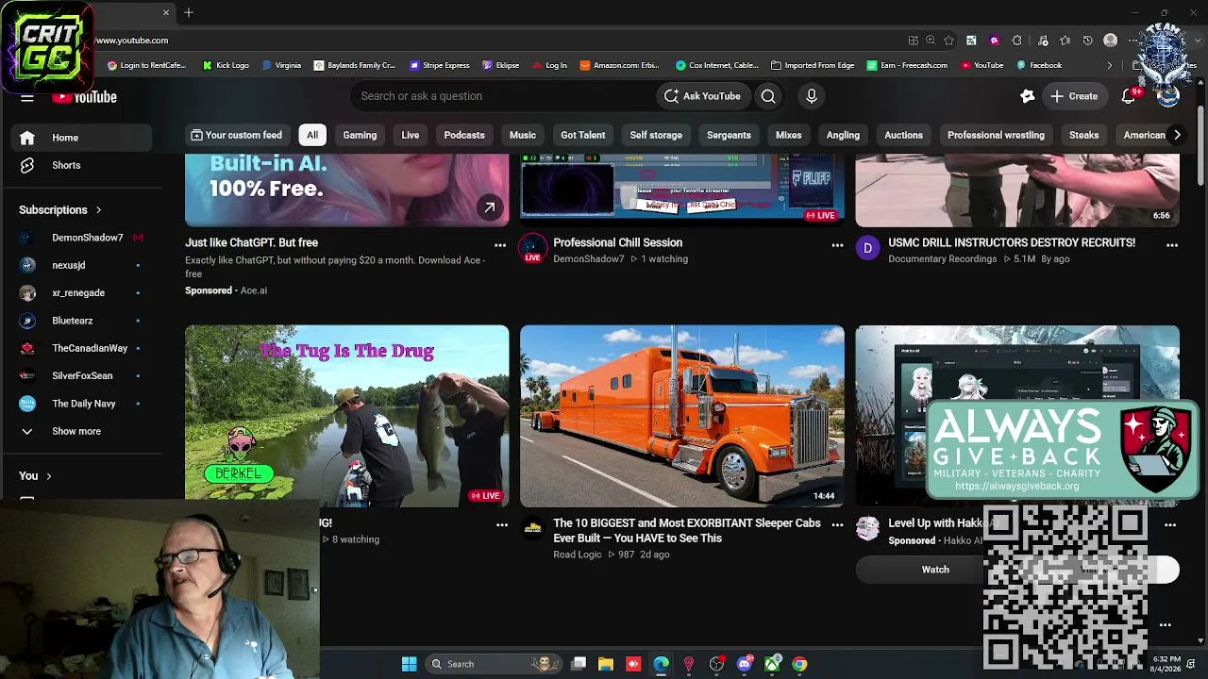Show more topic chips with right arrow
The width and height of the screenshot is (1208, 679).
[x=1177, y=135]
